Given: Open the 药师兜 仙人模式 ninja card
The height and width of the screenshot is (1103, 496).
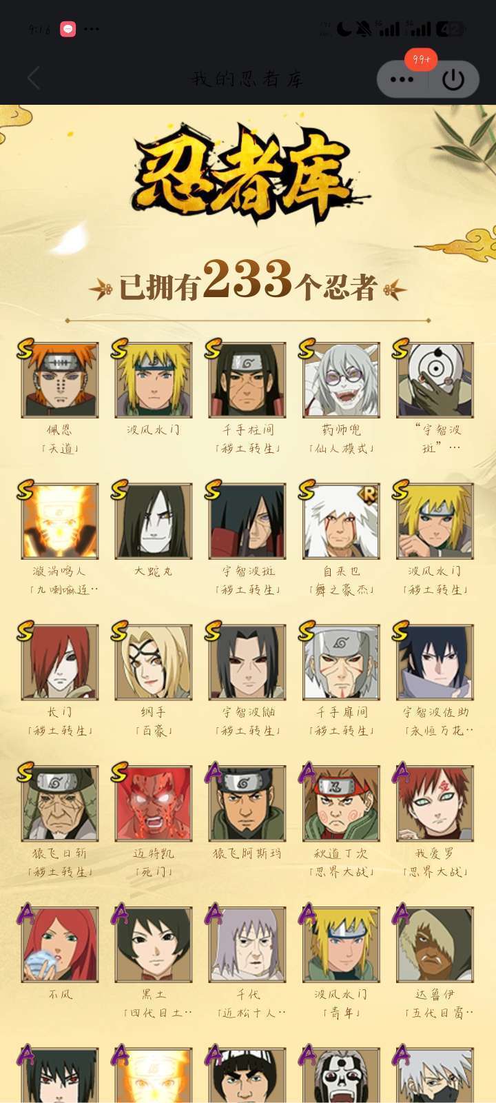Looking at the screenshot, I should [x=341, y=381].
